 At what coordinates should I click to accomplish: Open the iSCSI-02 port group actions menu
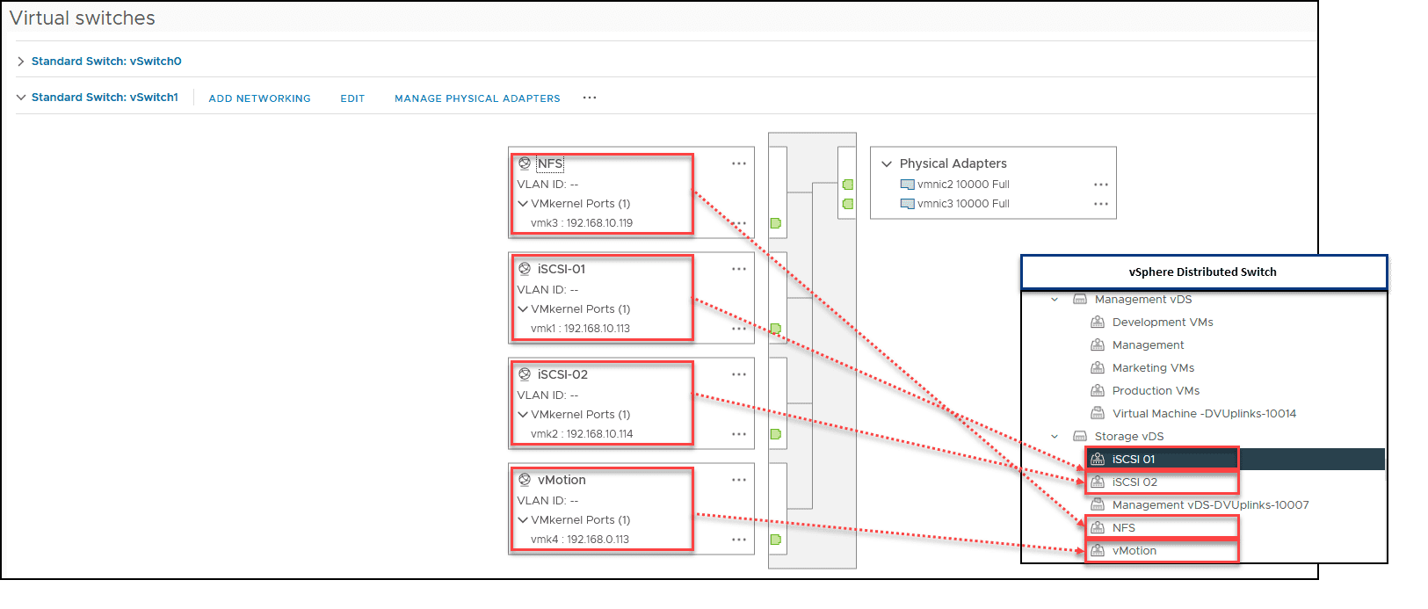click(739, 374)
